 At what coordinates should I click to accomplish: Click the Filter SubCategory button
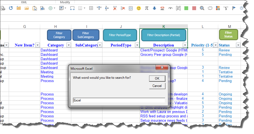click(86, 35)
